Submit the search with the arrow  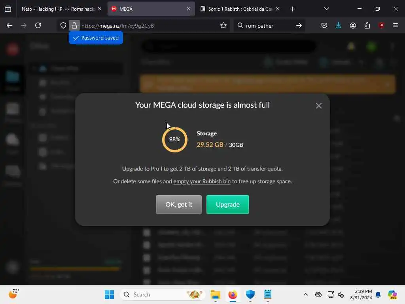(299, 25)
